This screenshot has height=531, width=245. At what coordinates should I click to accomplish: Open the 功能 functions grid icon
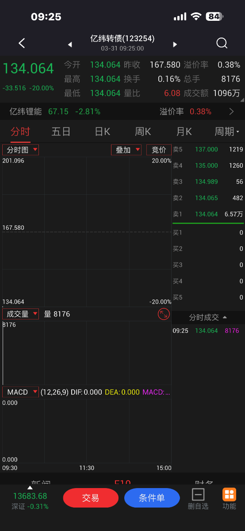[229, 499]
